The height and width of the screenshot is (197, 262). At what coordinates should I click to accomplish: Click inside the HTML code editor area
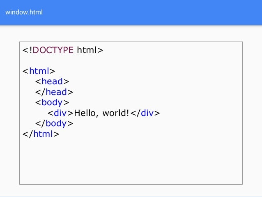click(131, 113)
